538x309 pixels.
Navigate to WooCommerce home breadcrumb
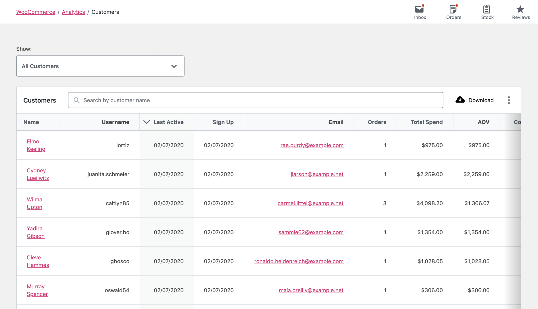click(36, 12)
